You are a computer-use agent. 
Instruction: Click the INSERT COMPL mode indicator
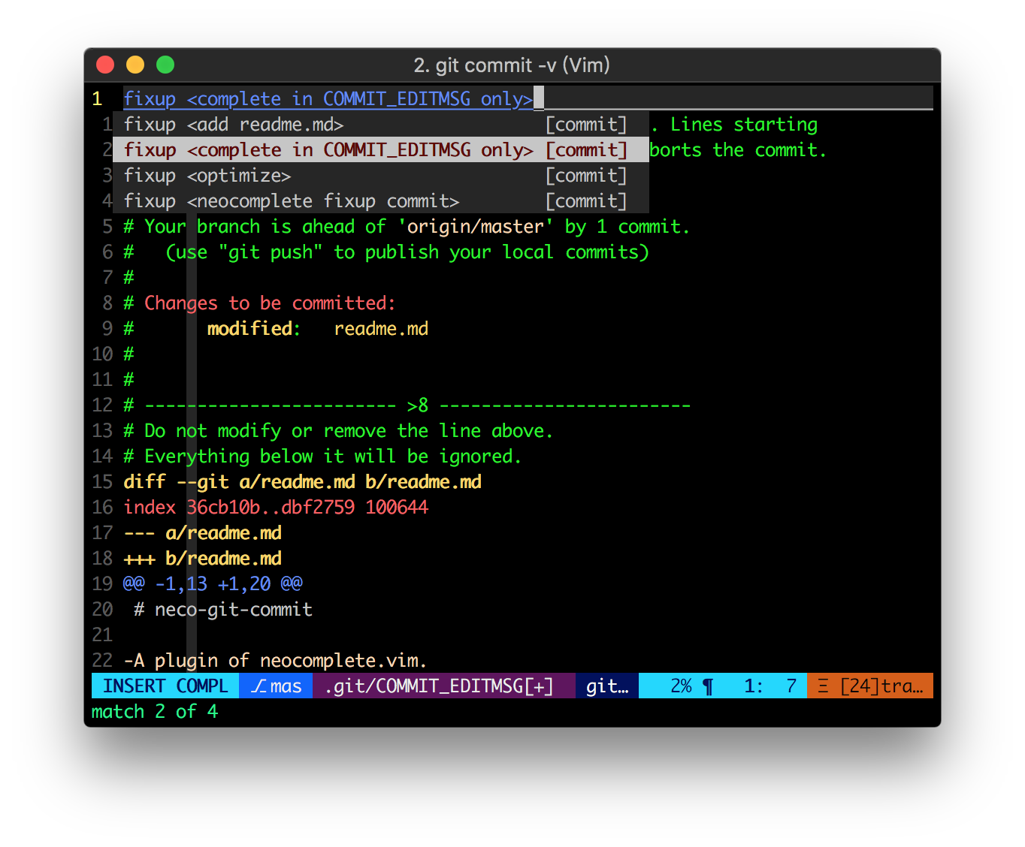pos(165,686)
